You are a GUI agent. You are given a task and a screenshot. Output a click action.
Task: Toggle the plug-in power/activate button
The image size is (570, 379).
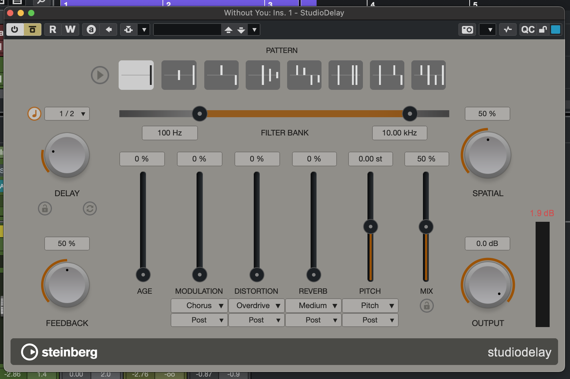[x=15, y=29]
